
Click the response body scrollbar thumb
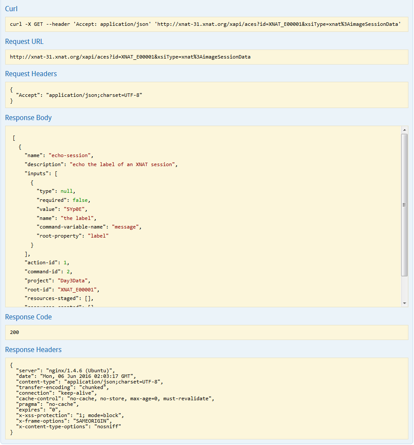[x=404, y=205]
